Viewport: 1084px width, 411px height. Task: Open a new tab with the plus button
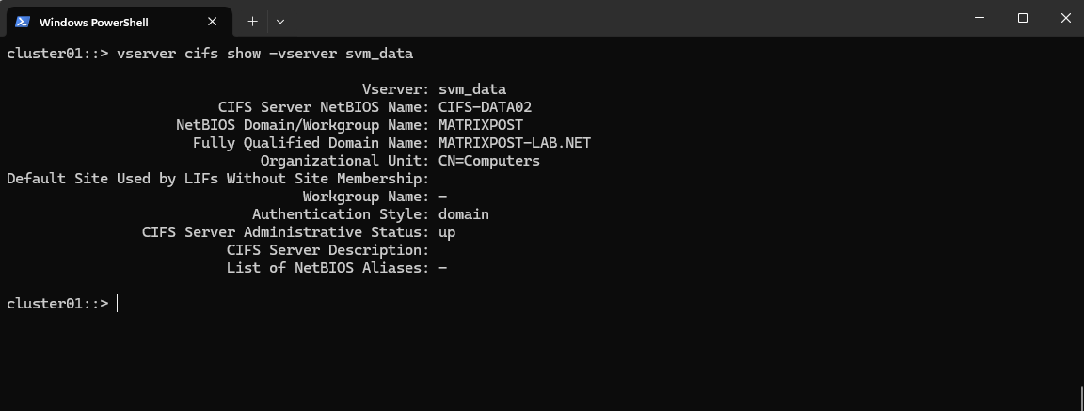coord(252,22)
